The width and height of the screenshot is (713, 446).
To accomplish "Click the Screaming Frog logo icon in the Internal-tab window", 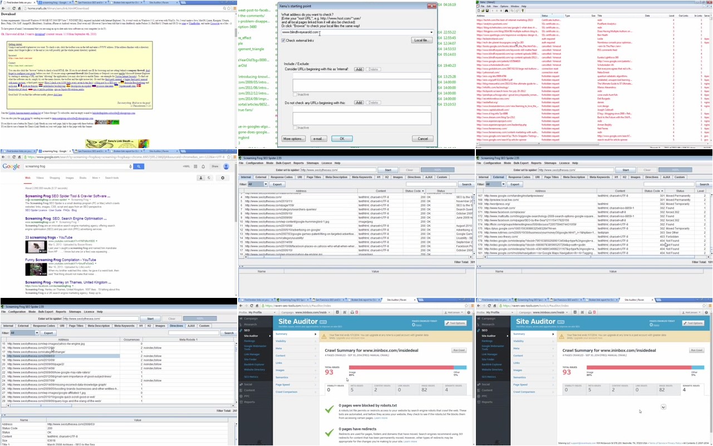I will pos(240,158).
